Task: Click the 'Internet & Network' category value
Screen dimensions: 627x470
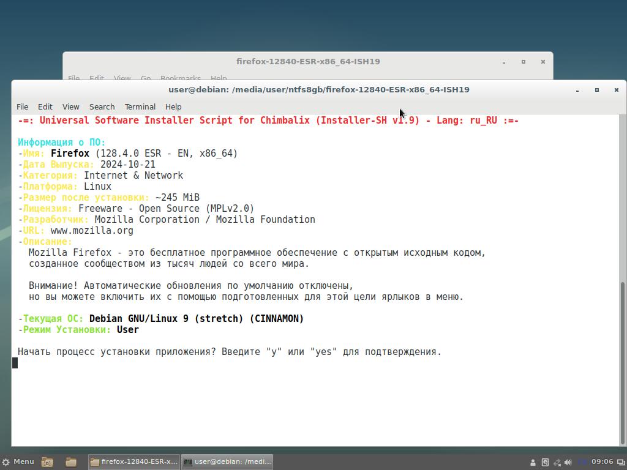Action: pyautogui.click(x=133, y=176)
